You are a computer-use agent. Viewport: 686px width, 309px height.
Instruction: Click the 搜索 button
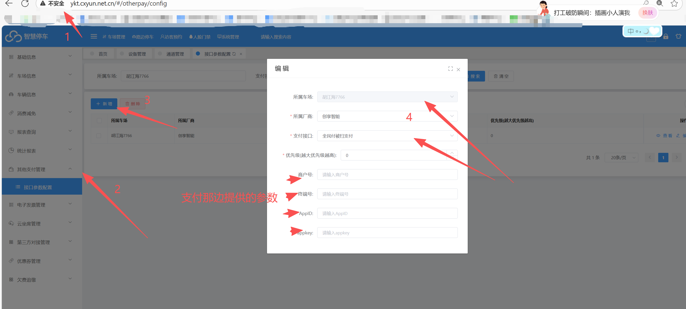point(475,76)
